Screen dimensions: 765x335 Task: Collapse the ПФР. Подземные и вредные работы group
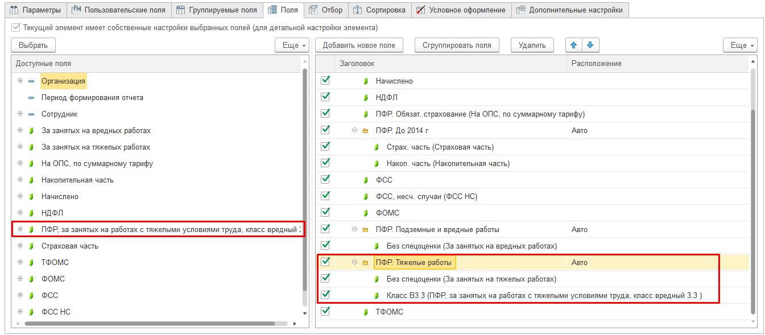coord(354,229)
